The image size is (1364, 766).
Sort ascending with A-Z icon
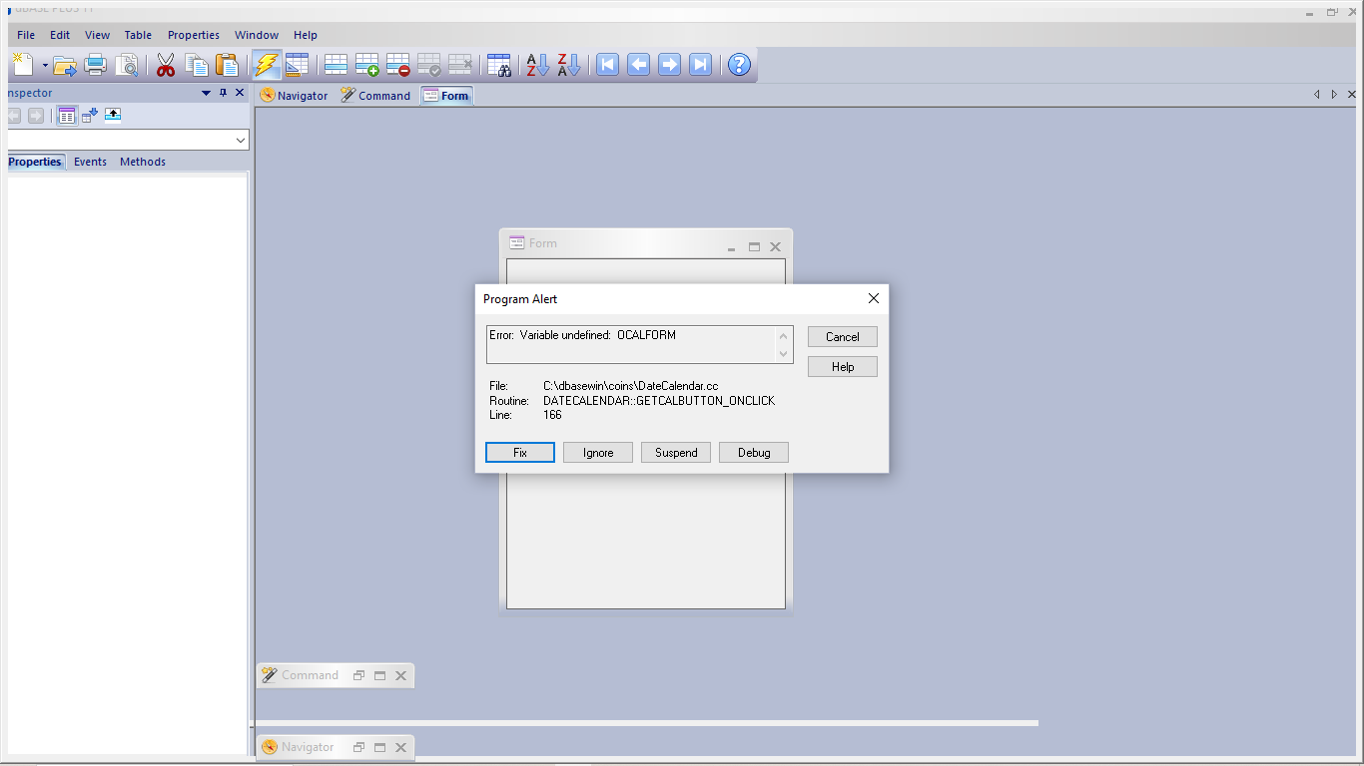[537, 66]
